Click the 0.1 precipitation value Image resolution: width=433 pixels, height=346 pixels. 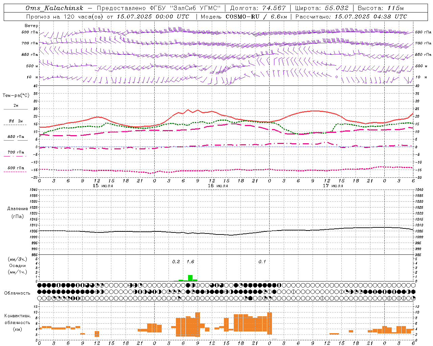(262, 262)
